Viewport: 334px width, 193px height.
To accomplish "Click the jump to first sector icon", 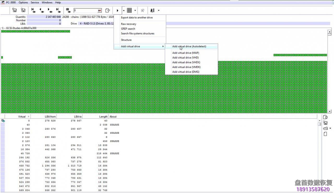I will coord(33,10).
